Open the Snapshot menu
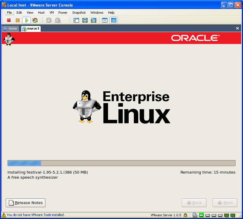Viewport: 243px width, 219px height. [79, 13]
